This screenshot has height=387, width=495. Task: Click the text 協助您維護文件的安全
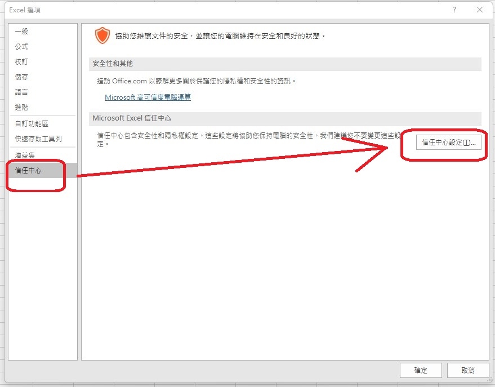(151, 36)
